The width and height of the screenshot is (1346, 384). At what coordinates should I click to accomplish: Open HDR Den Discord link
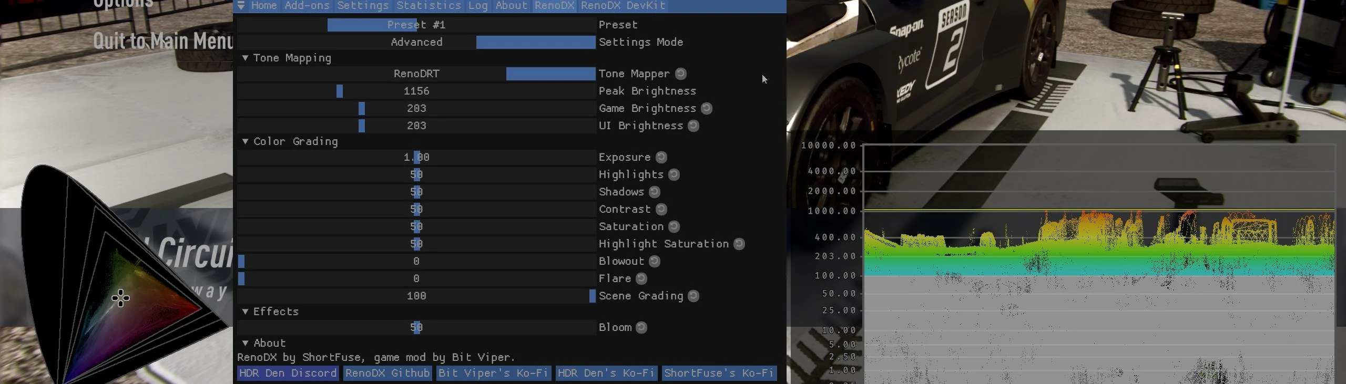288,373
